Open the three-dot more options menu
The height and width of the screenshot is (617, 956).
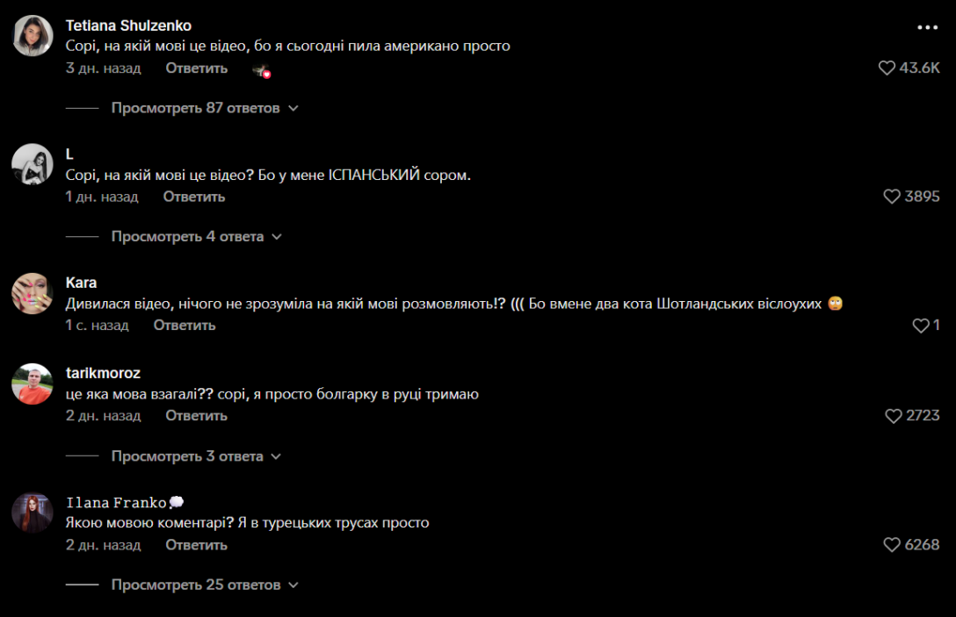click(927, 27)
